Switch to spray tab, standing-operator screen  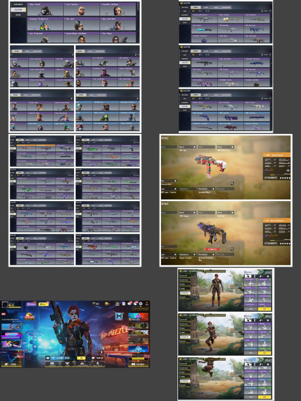coord(261,276)
